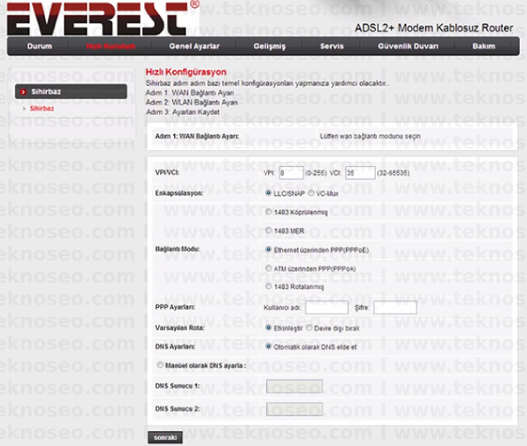
Task: Go to Genel Ayarlar tab
Action: pyautogui.click(x=194, y=47)
